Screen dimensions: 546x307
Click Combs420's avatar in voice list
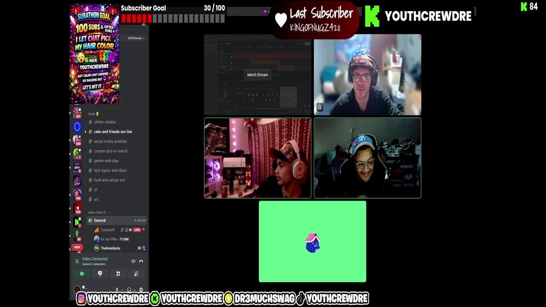(x=97, y=230)
